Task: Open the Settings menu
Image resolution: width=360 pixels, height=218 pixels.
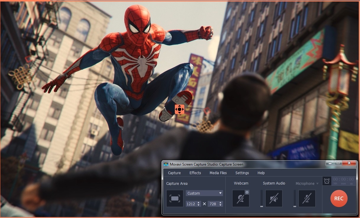Action: pyautogui.click(x=242, y=173)
